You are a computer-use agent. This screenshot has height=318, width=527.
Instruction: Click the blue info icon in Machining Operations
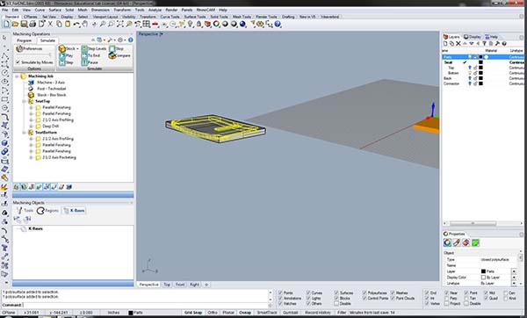click(x=130, y=40)
